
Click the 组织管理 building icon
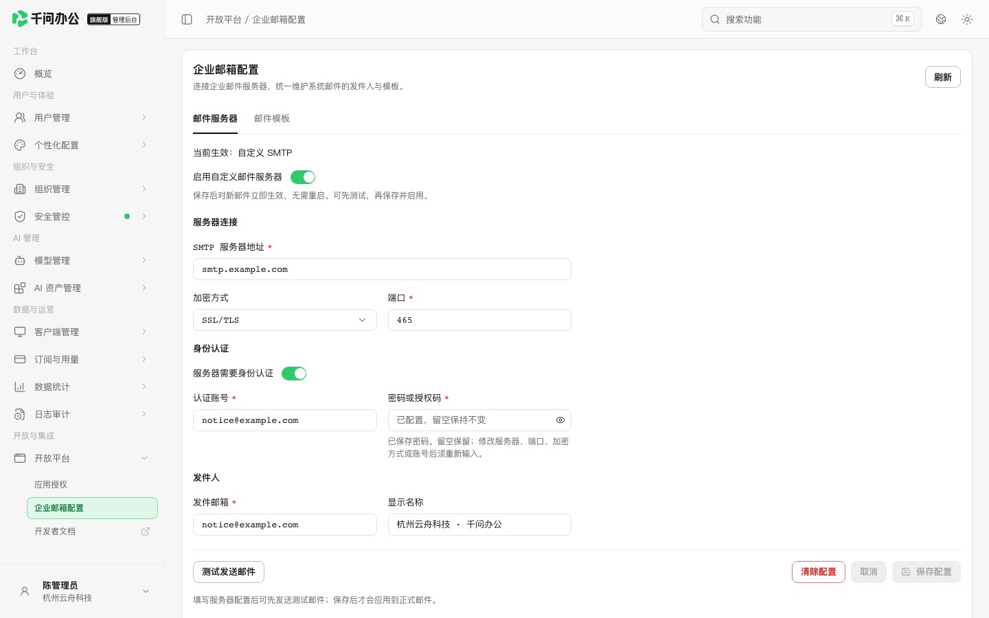[x=20, y=189]
